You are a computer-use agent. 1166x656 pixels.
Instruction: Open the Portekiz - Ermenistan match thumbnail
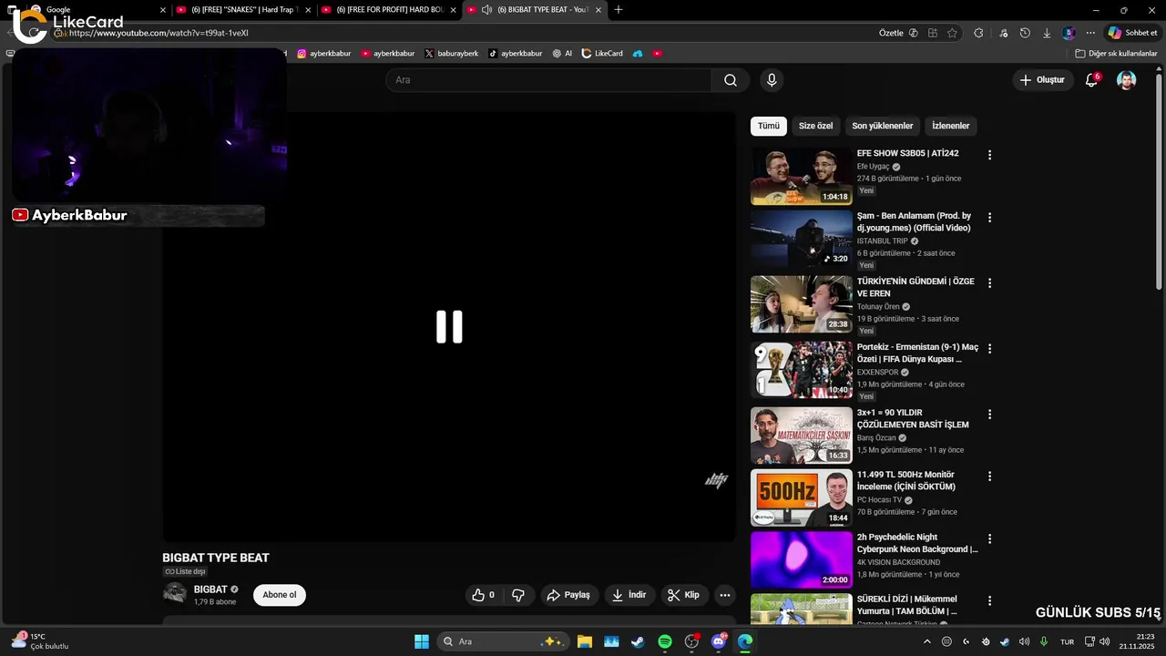click(802, 370)
